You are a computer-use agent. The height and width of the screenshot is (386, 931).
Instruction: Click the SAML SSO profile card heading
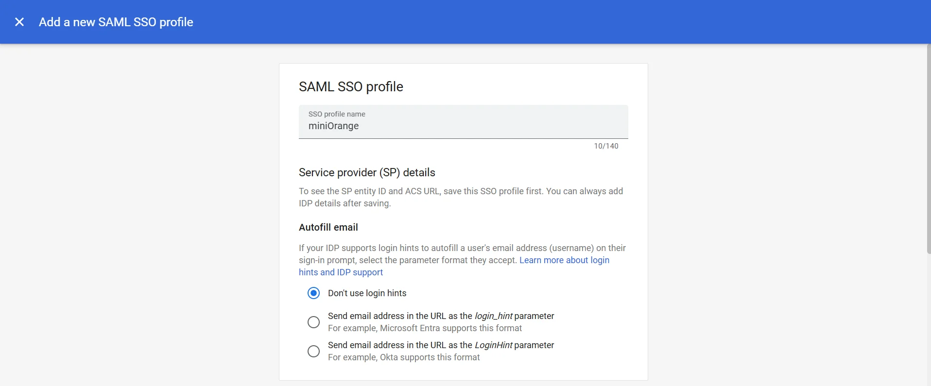click(x=351, y=86)
